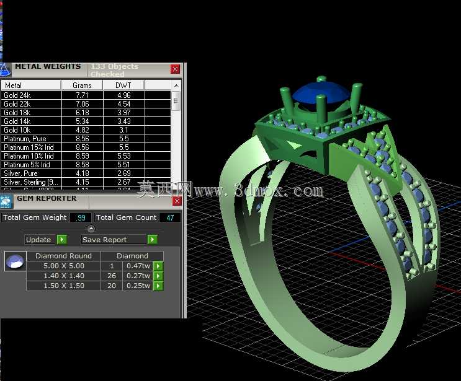
Task: Select the Platinum 15% Irid row
Action: tap(86, 147)
